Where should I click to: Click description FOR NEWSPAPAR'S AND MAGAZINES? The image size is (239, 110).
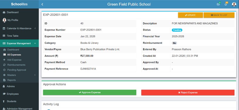coord(195,23)
